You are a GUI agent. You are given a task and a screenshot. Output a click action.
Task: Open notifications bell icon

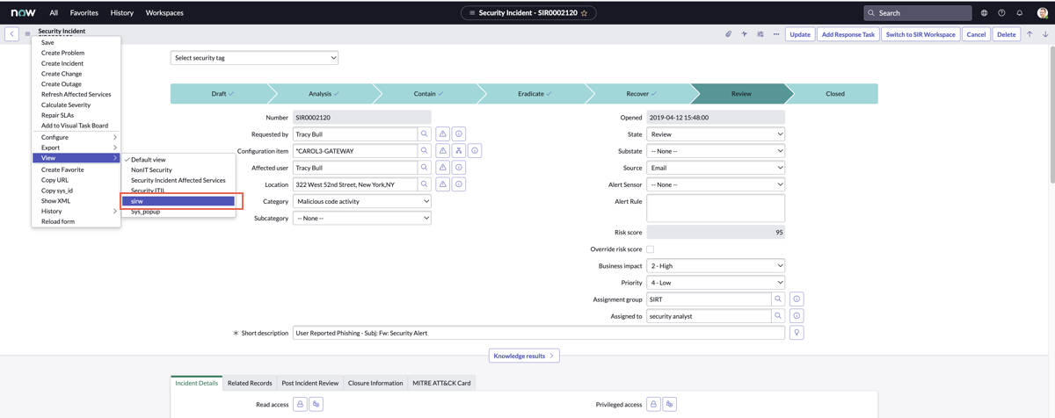click(1020, 13)
